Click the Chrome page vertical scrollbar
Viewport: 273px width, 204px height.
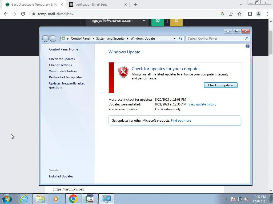click(x=271, y=42)
